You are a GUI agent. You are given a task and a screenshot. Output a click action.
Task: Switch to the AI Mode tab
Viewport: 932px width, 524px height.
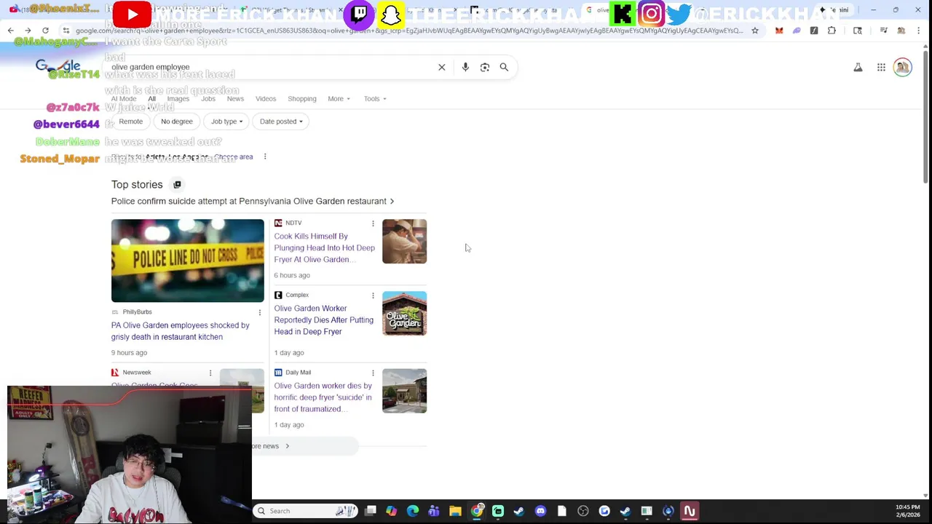(124, 99)
